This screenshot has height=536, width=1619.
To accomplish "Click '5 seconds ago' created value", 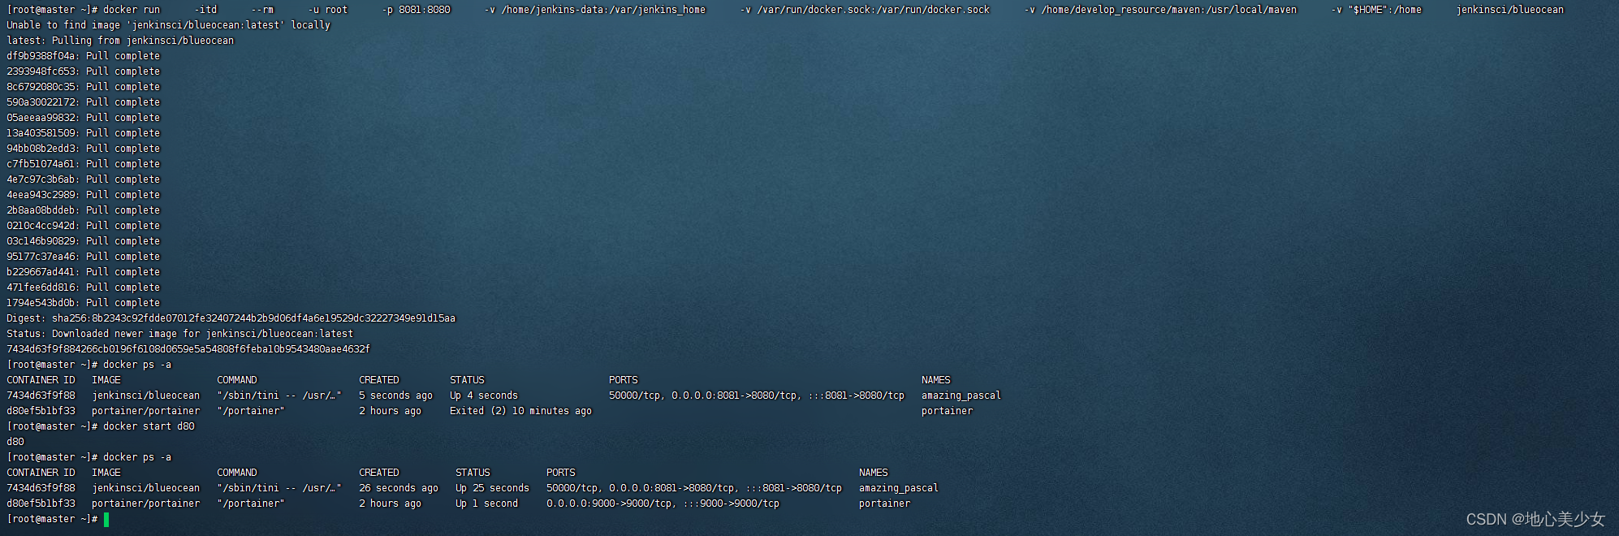I will click(396, 396).
